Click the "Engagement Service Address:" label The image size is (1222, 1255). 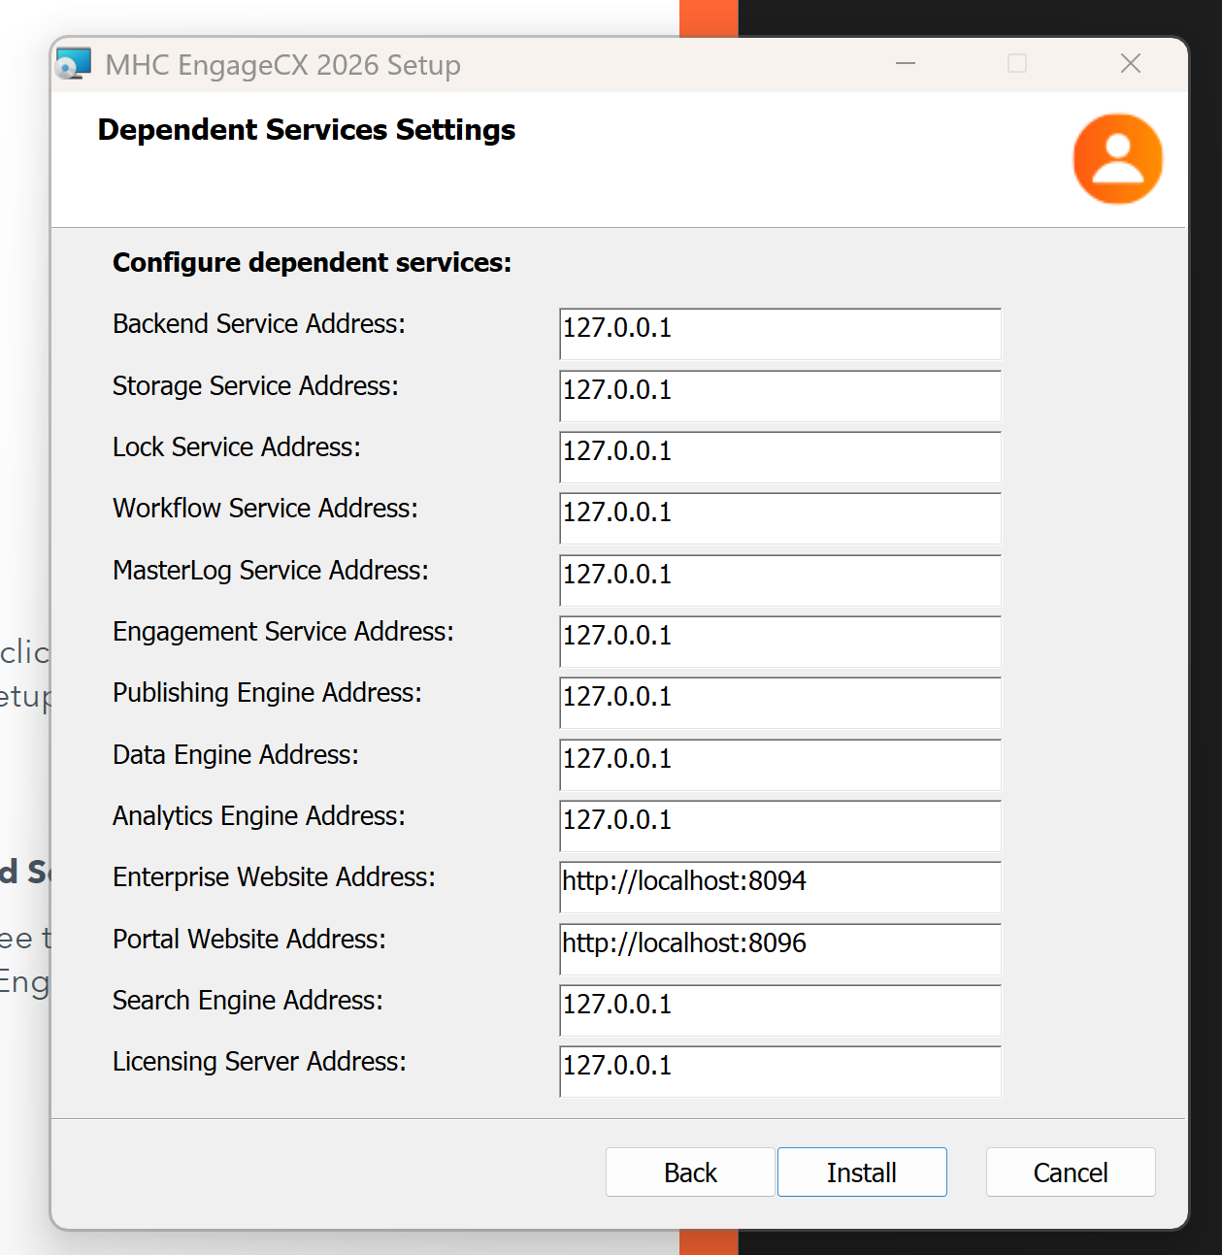[x=283, y=632]
